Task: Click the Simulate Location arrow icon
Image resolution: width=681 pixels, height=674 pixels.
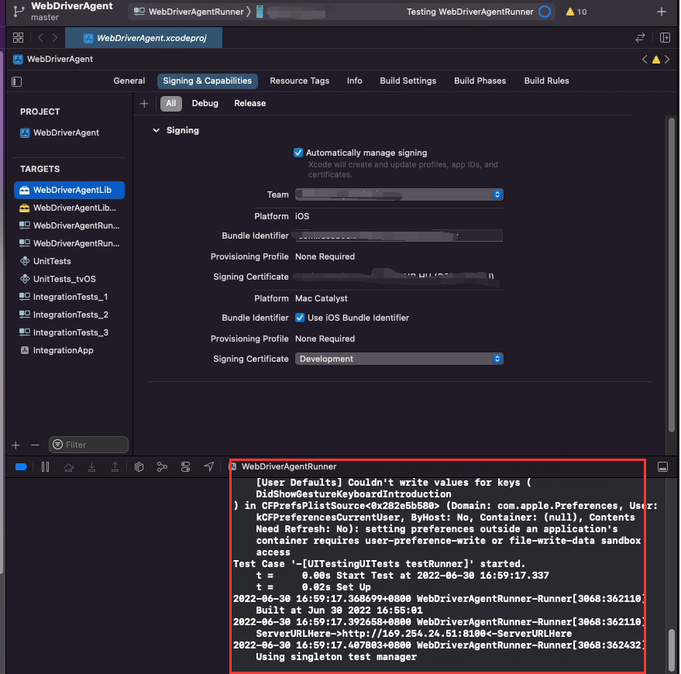Action: click(x=209, y=467)
